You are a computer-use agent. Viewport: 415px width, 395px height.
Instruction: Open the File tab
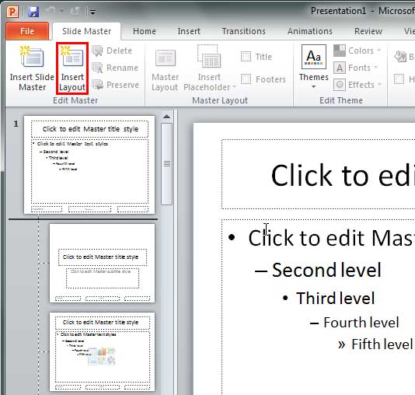point(27,31)
